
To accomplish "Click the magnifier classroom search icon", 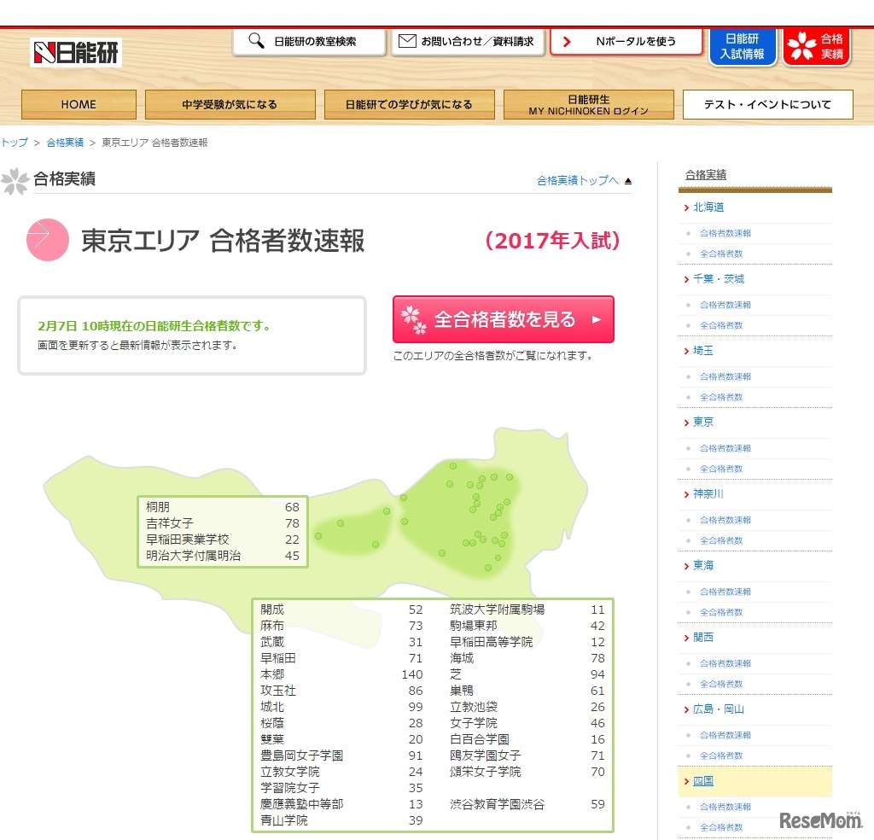I will point(255,41).
